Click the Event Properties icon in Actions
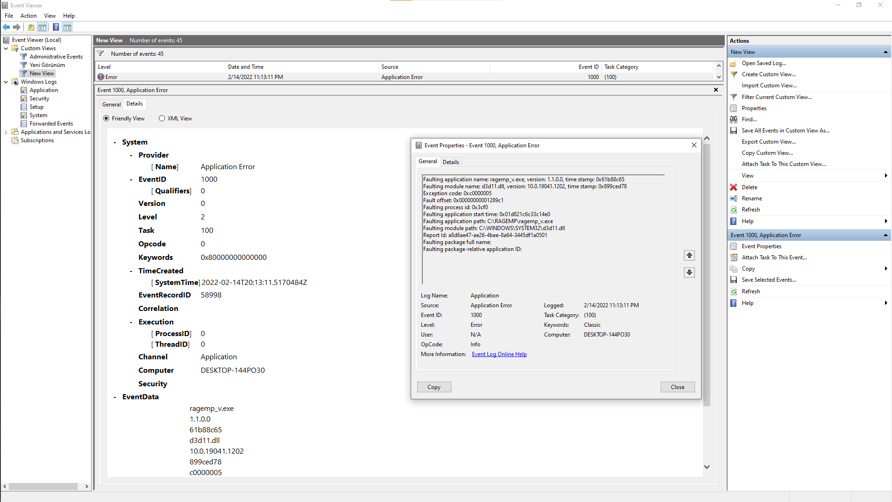 [734, 246]
